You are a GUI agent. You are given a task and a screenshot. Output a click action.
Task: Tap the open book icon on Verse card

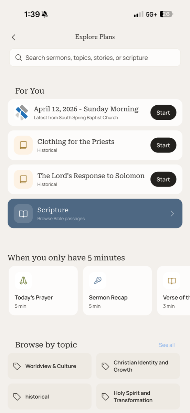click(172, 280)
